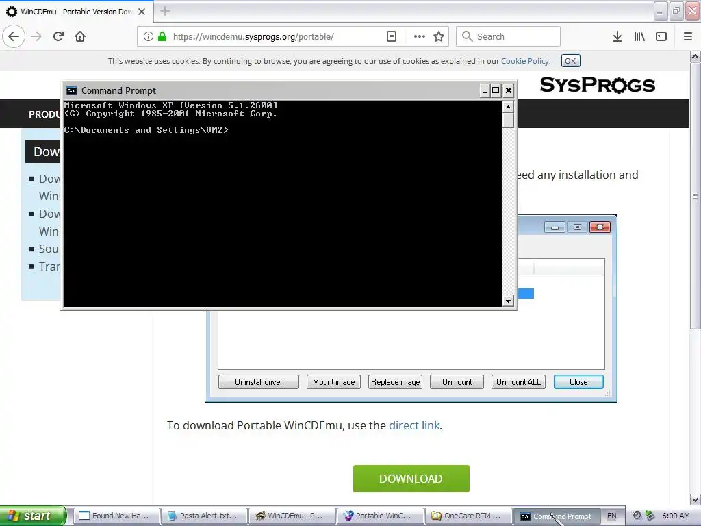Open the Firefox downloads arrow

617,36
